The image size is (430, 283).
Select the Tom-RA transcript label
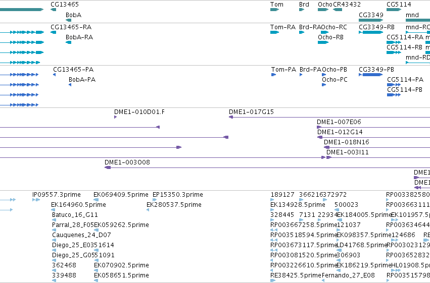283,27
